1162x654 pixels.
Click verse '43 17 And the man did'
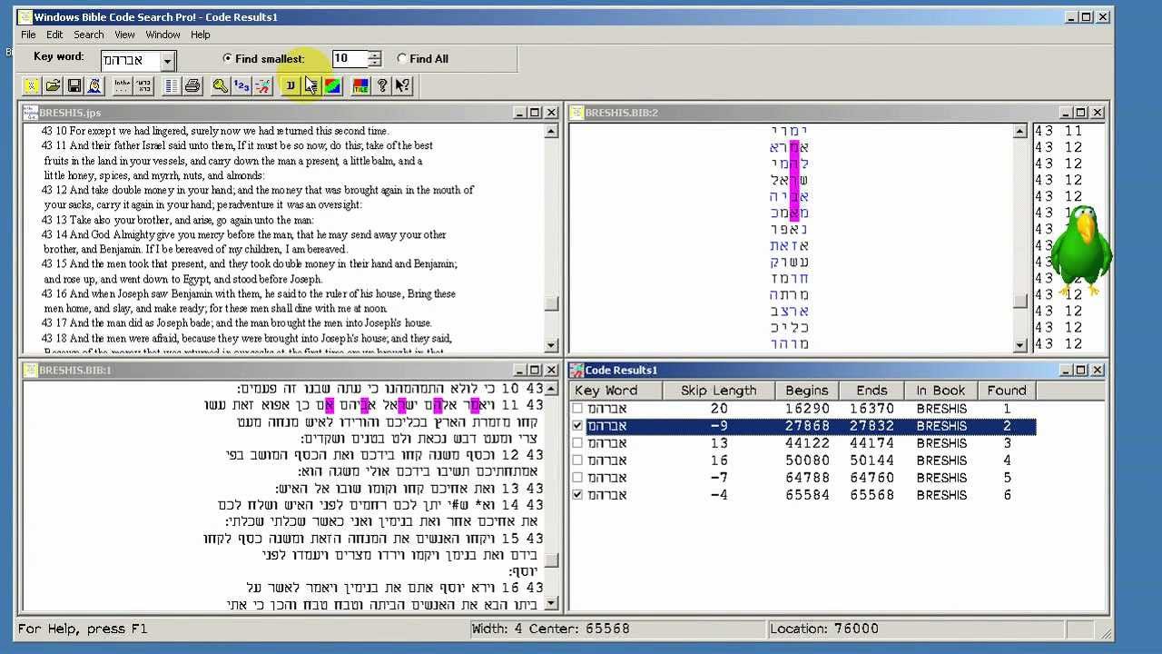pyautogui.click(x=237, y=322)
